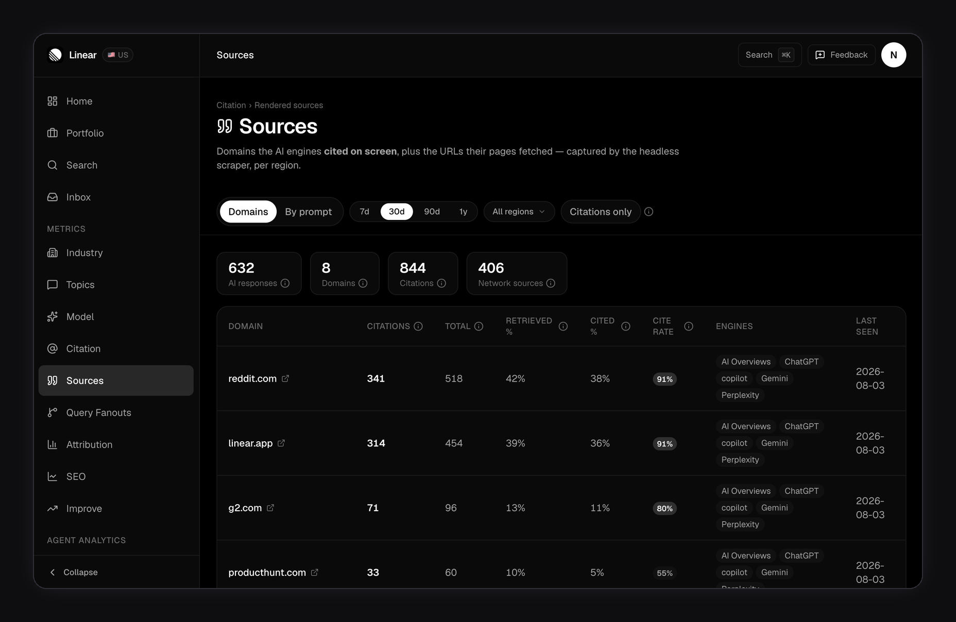Open the US region badge
This screenshot has height=622, width=956.
(x=118, y=55)
